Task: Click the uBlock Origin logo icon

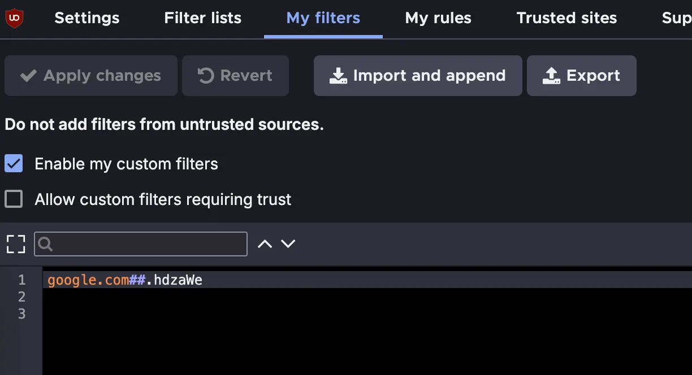Action: click(x=15, y=17)
